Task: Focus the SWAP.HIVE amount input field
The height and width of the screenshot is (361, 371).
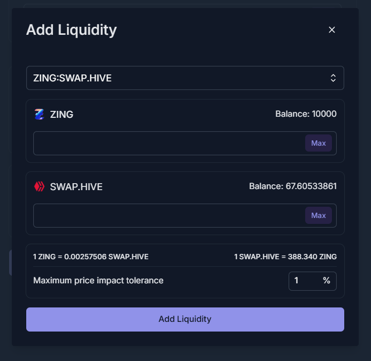Action: pos(169,215)
